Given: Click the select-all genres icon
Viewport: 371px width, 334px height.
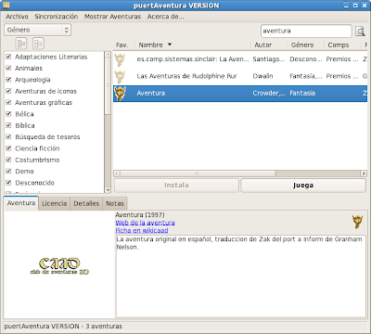Looking at the screenshot, I should [21, 44].
